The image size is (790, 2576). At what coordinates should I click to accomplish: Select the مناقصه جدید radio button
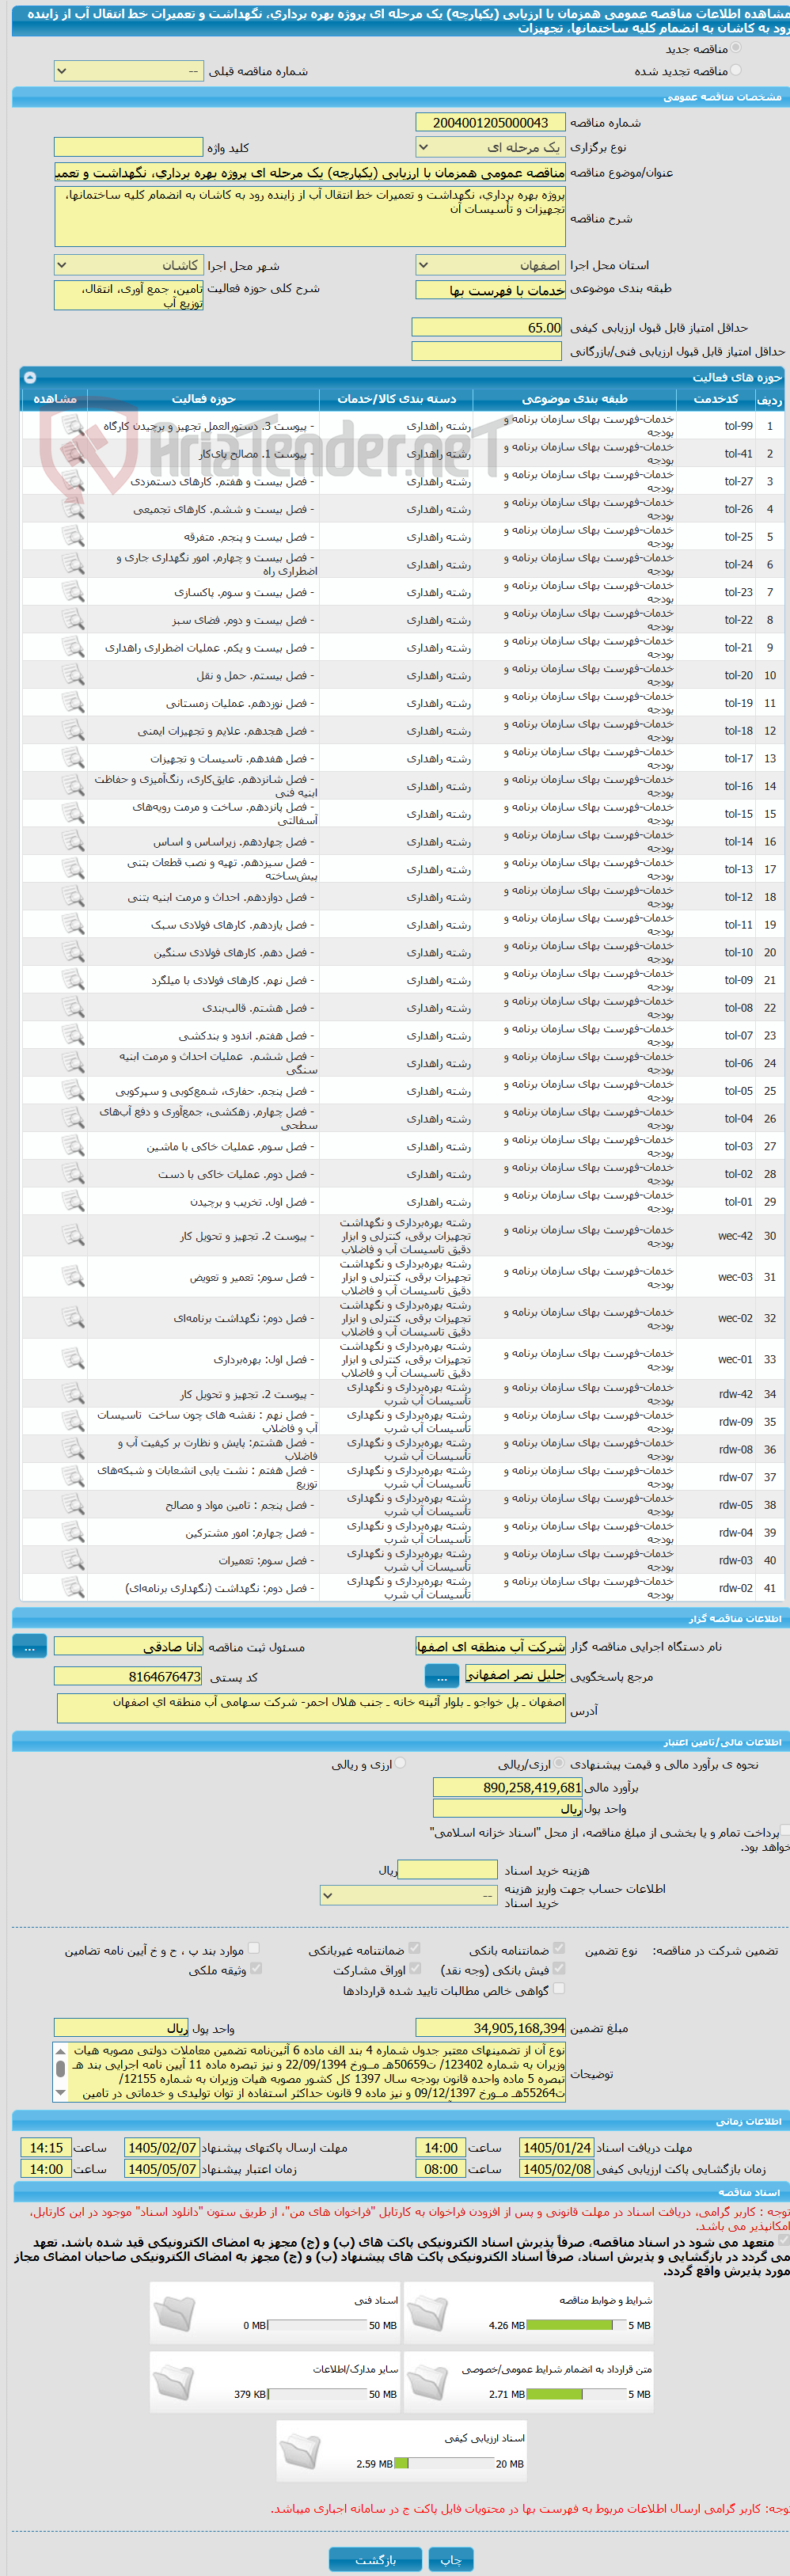[736, 48]
